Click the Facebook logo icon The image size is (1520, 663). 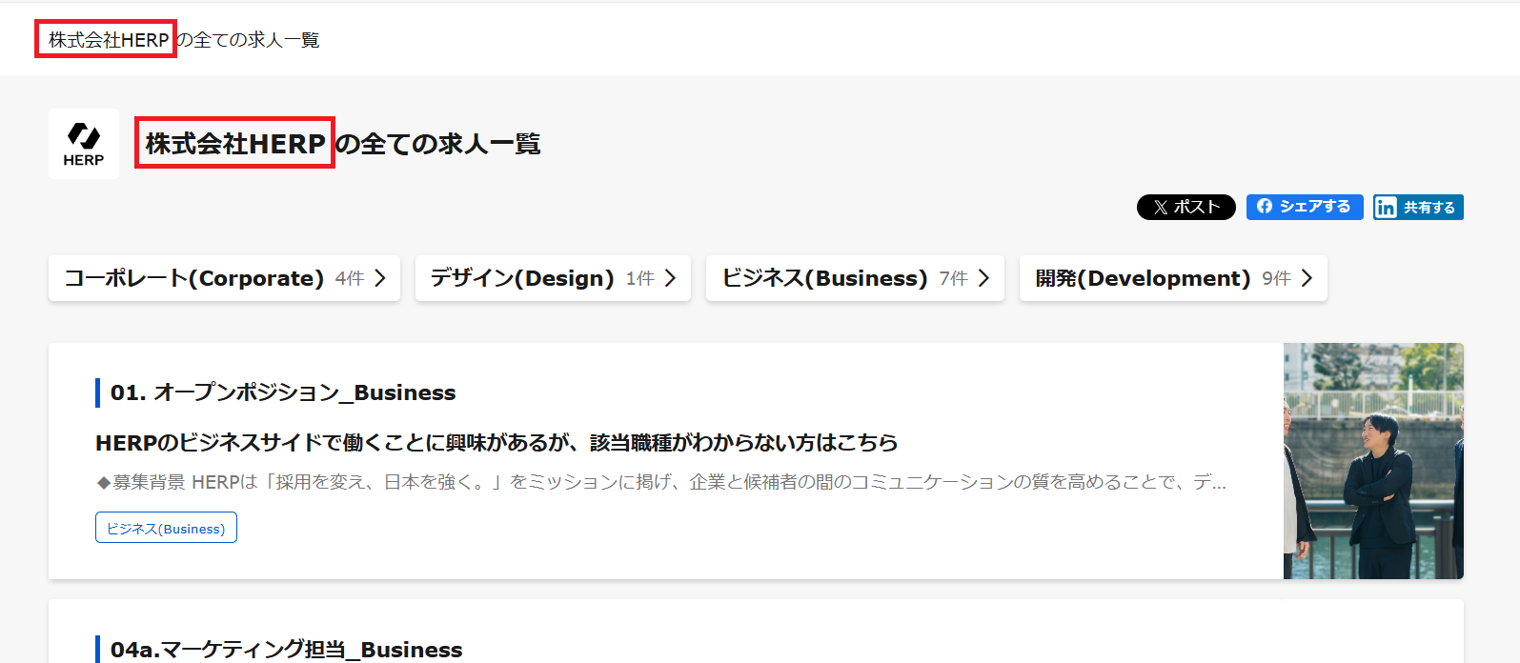click(x=1265, y=207)
